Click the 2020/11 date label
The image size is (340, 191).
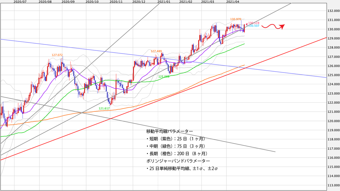coord(116,2)
